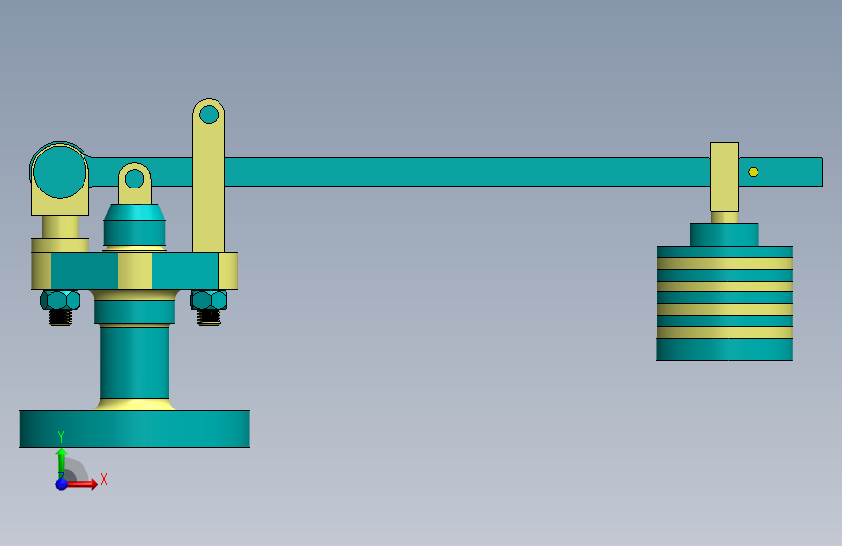Select the large teal pivot circle at the beam's left end

(x=59, y=172)
